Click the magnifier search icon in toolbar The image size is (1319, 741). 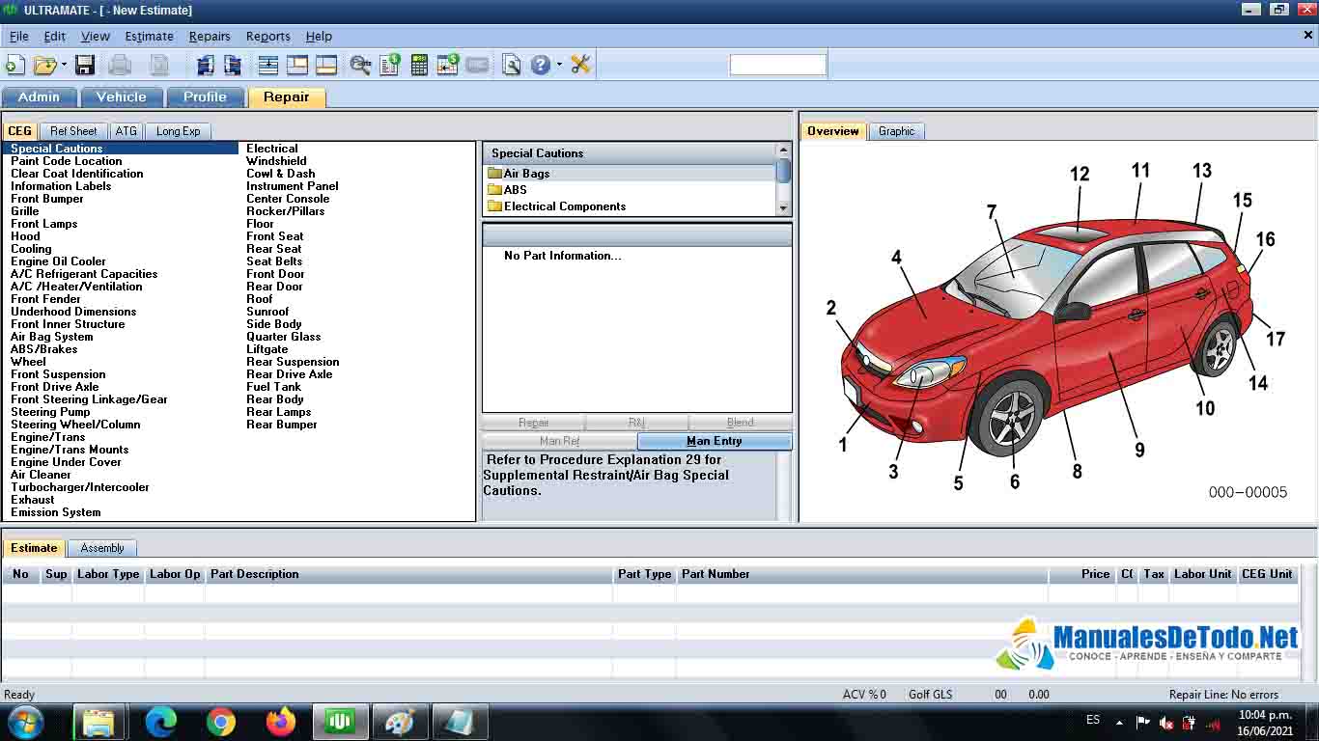click(x=360, y=65)
